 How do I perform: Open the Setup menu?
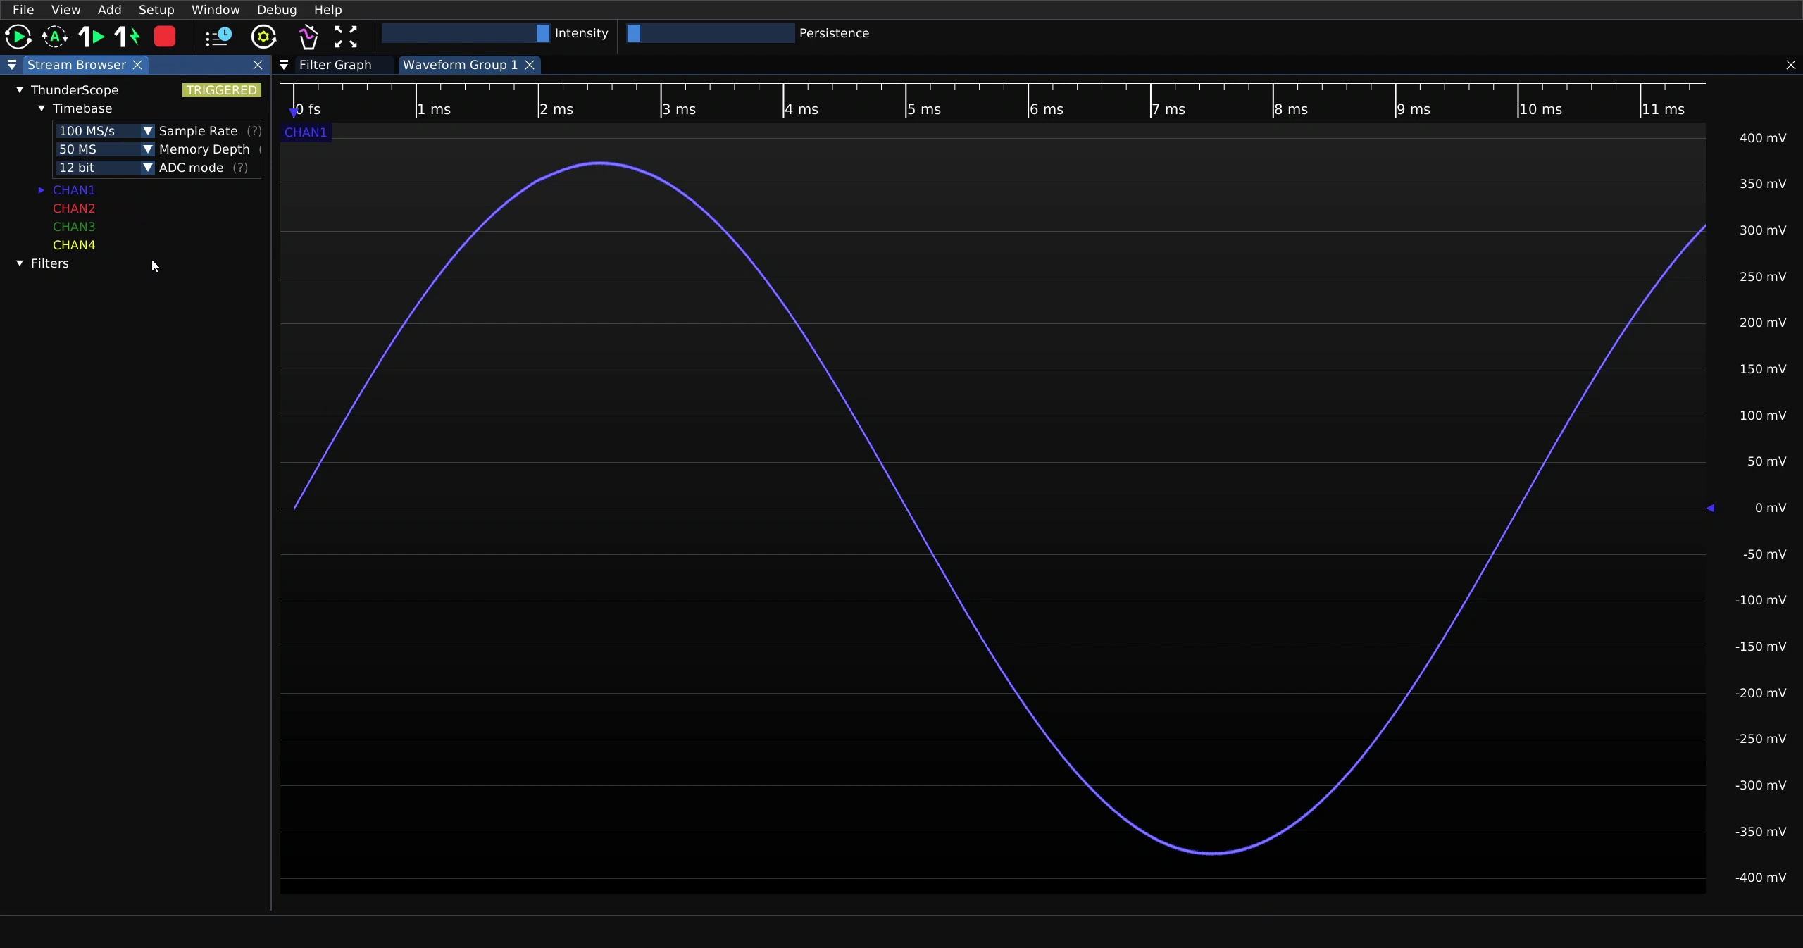click(156, 10)
